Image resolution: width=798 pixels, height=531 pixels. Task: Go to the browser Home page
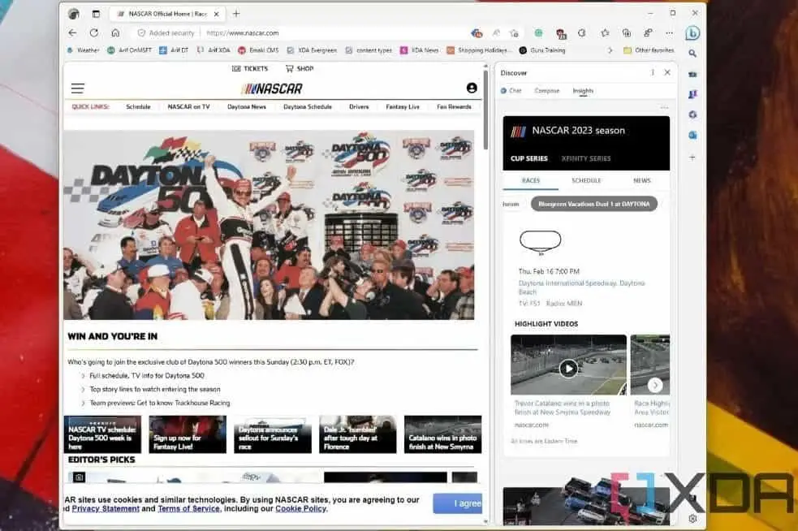(x=115, y=33)
